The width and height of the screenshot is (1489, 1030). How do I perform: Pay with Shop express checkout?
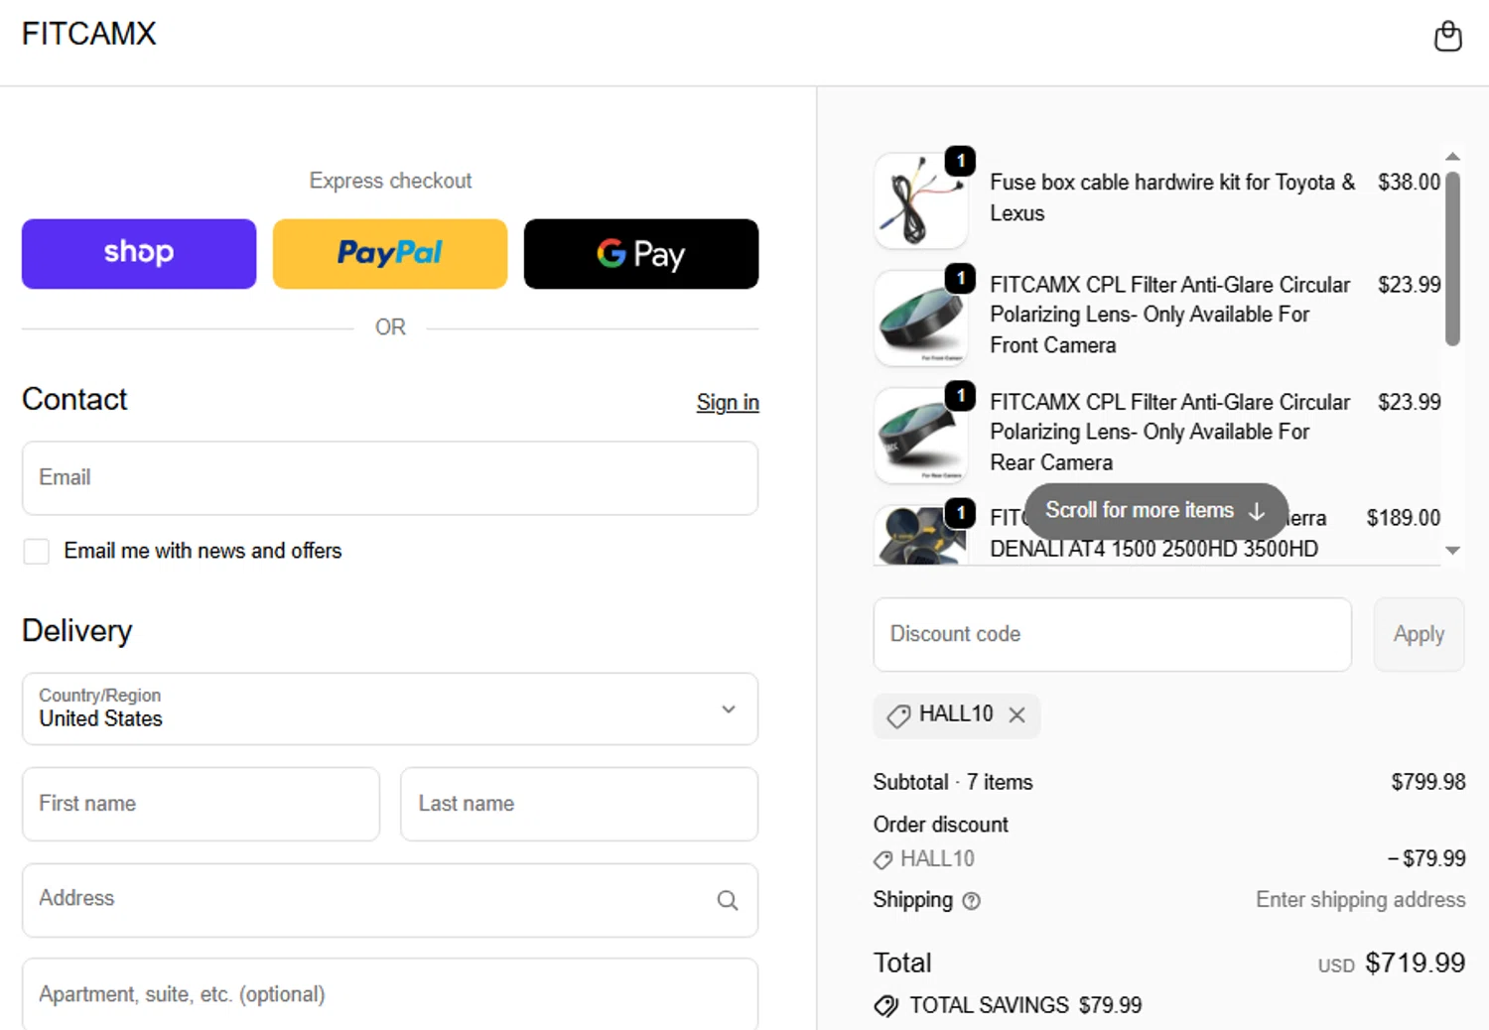[x=139, y=254]
